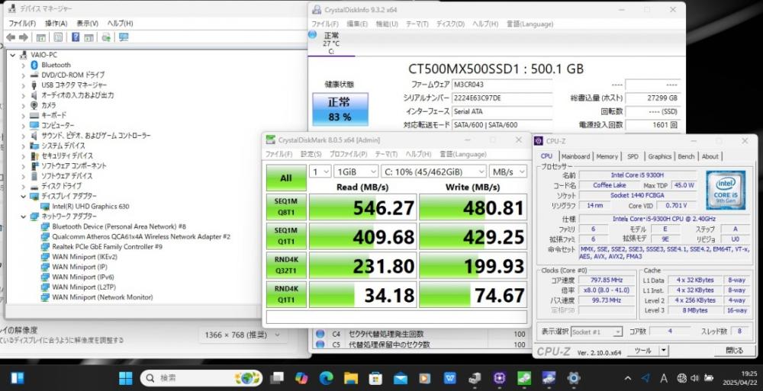Expand the キーボード node
This screenshot has width=763, height=391.
point(23,115)
